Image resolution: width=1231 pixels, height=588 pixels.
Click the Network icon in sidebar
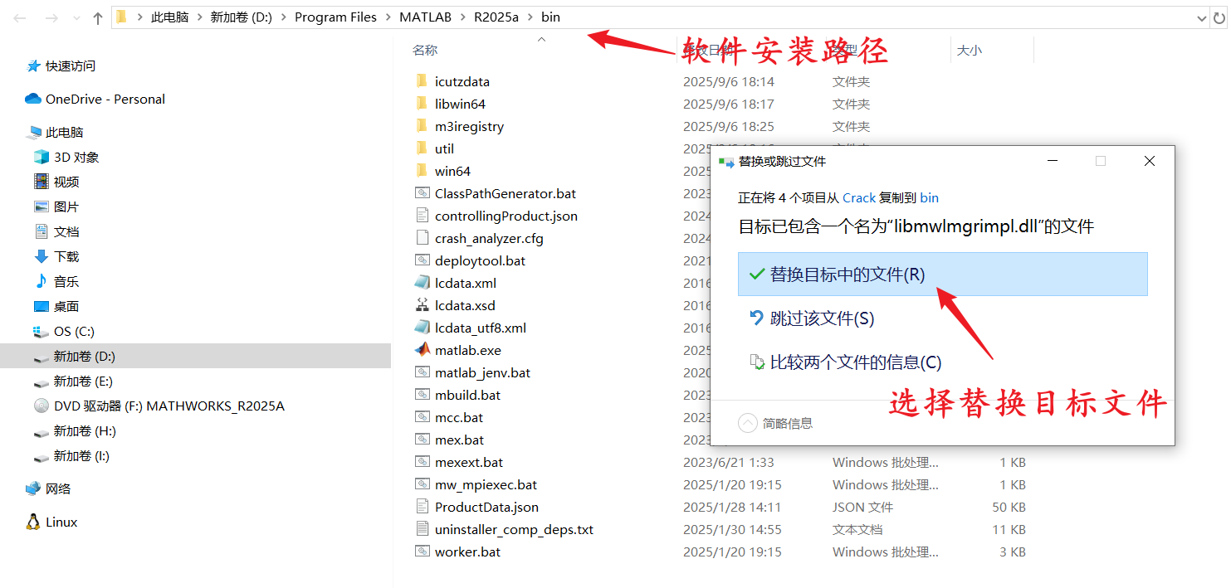pyautogui.click(x=33, y=488)
